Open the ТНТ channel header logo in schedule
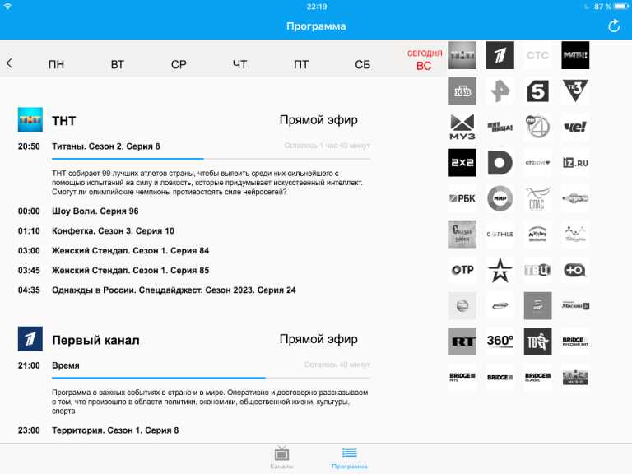632x474 pixels. tap(30, 119)
